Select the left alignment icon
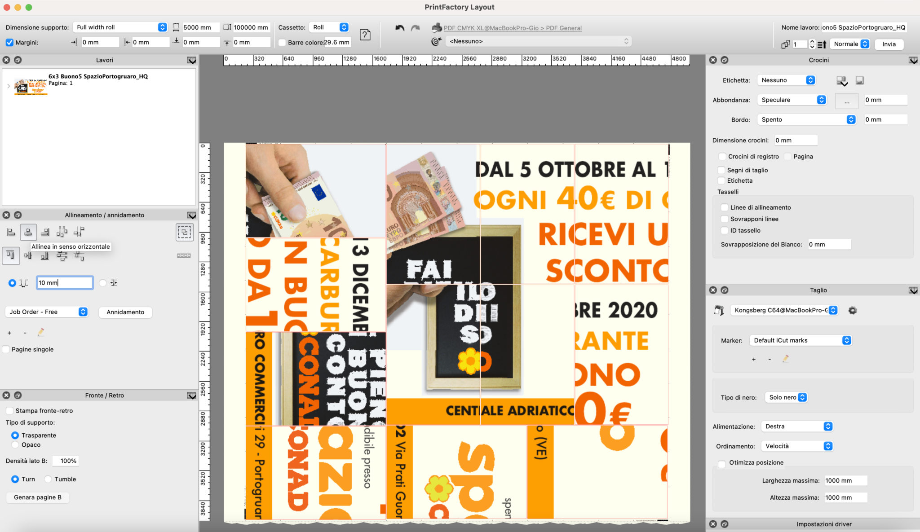Screen dimensions: 920x532 pyautogui.click(x=11, y=232)
